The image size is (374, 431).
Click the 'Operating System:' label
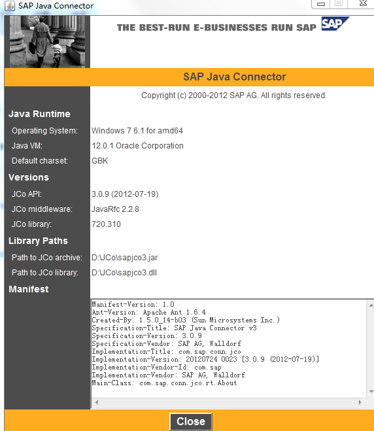click(45, 131)
